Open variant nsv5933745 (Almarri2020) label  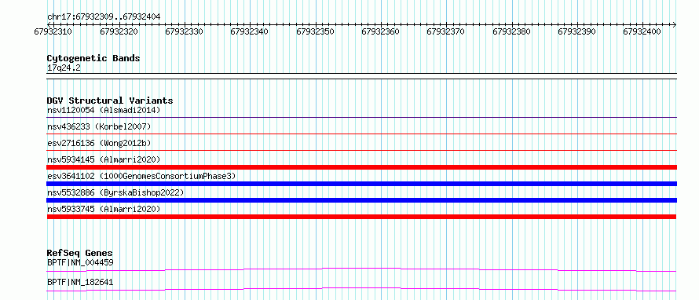[x=104, y=209]
